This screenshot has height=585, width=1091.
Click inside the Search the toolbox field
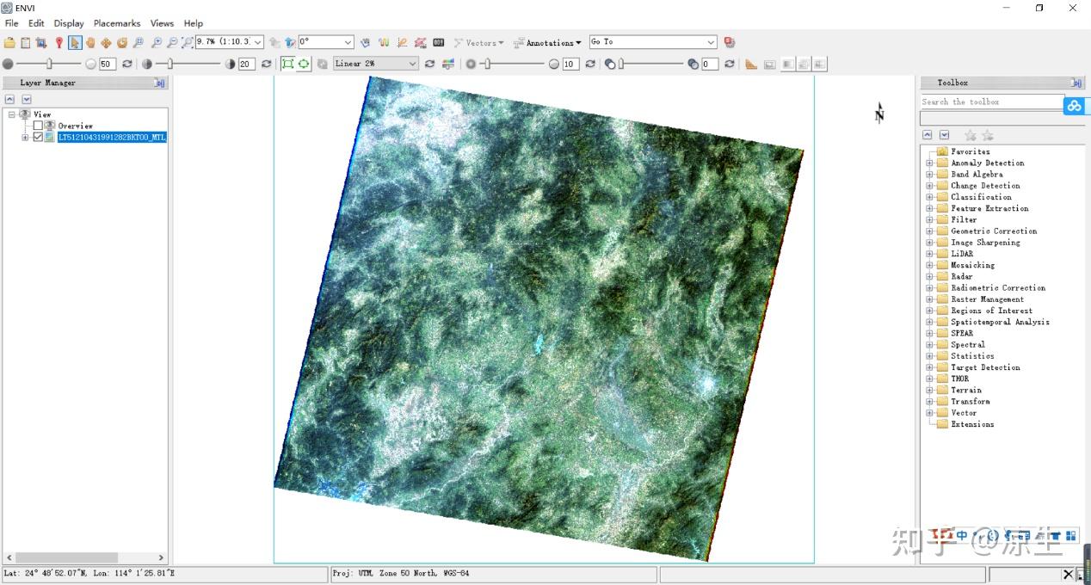[x=989, y=101]
